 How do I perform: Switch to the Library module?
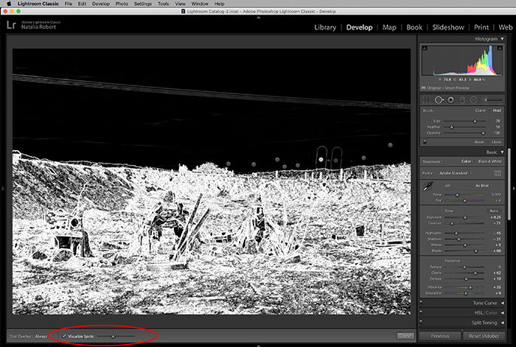pyautogui.click(x=324, y=27)
